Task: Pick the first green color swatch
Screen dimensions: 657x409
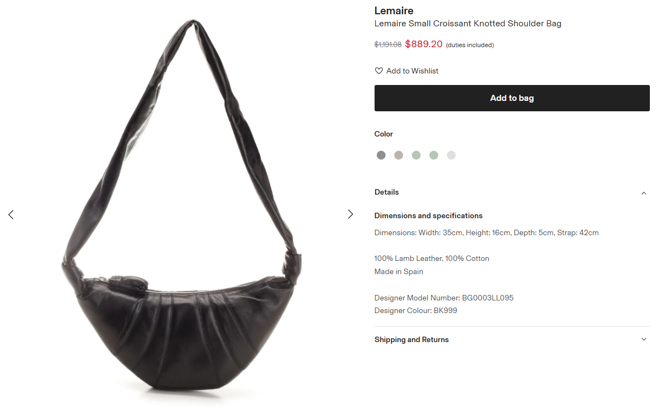Action: 416,155
